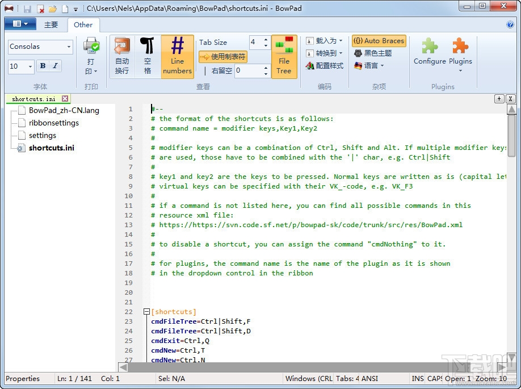The image size is (521, 389).
Task: Select the shortcuts.ini document tab
Action: tap(33, 99)
